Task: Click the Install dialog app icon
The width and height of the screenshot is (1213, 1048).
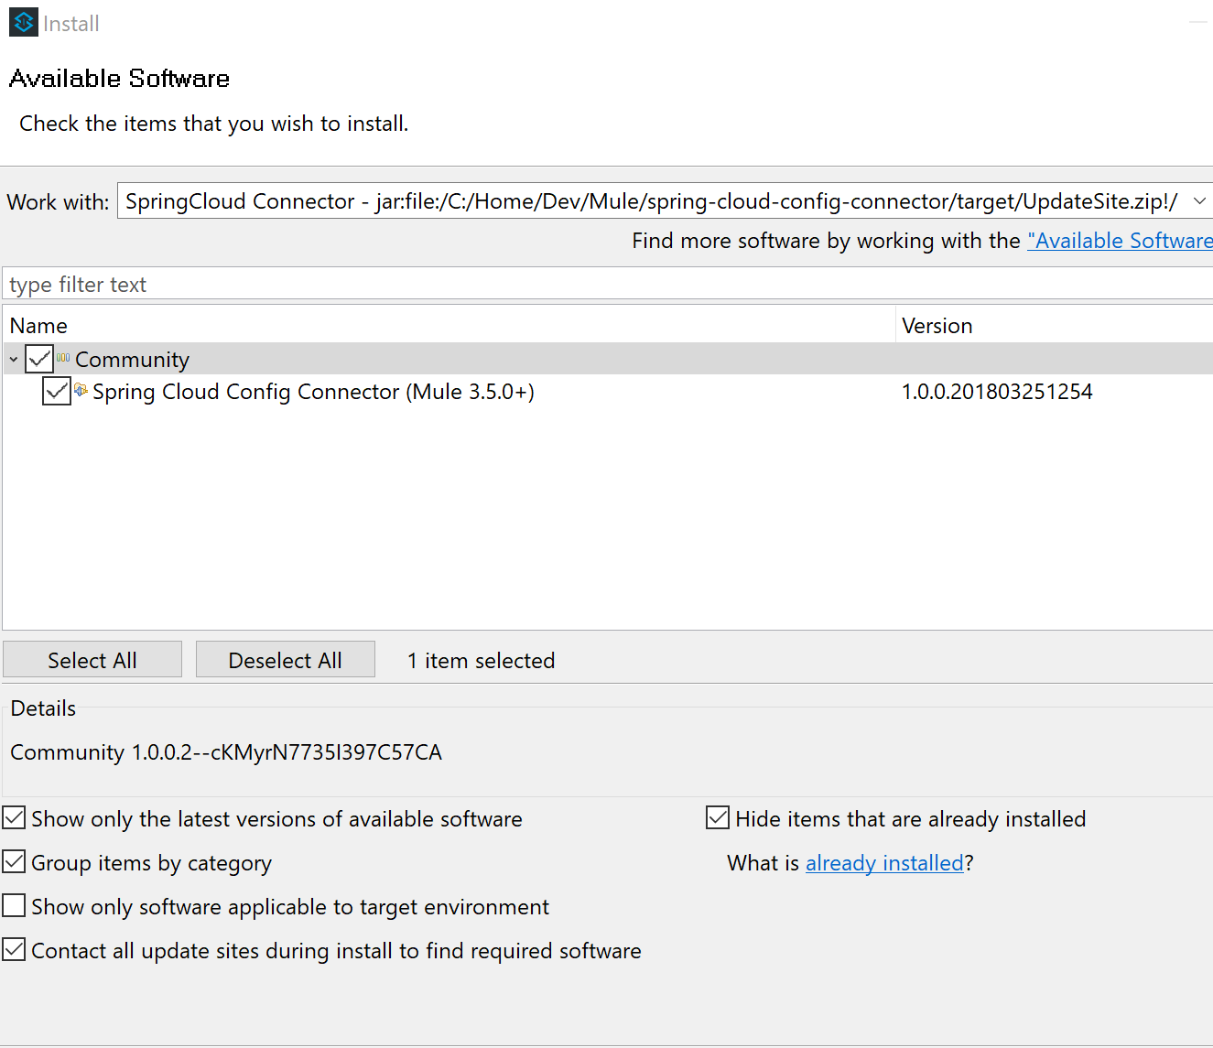Action: coord(24,23)
